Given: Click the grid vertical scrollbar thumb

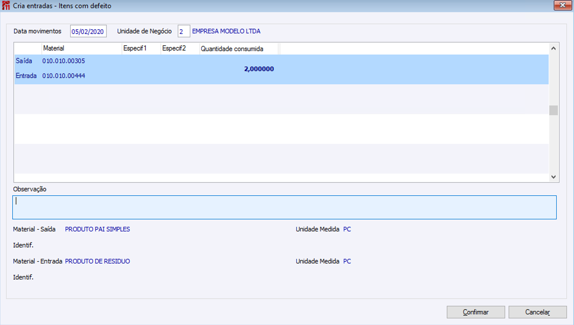Looking at the screenshot, I should pos(554,110).
